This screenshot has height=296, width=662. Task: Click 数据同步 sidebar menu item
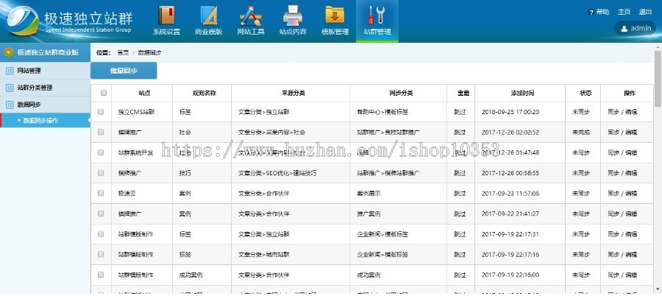point(29,105)
